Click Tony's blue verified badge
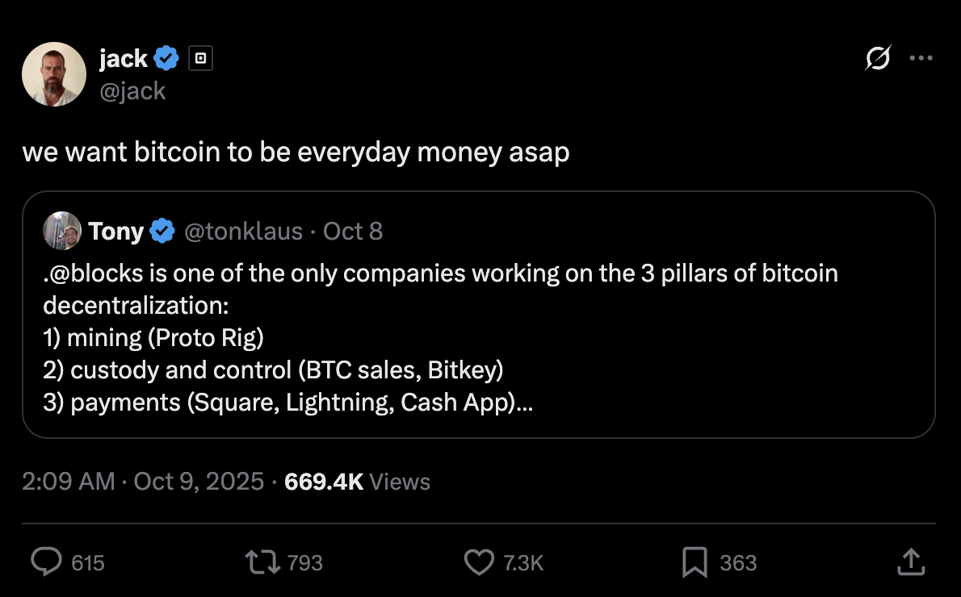The image size is (961, 597). pyautogui.click(x=162, y=232)
